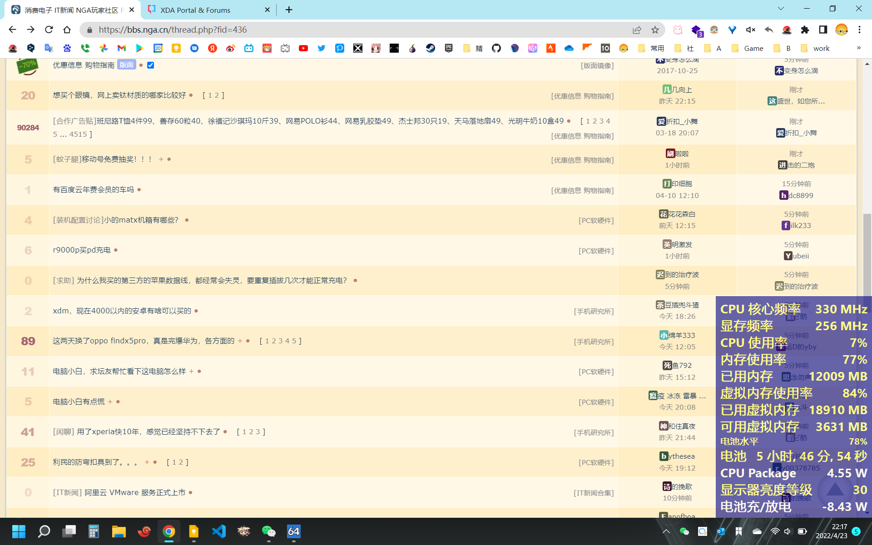The image size is (872, 545).
Task: Open the r9000p买pd充电 thread
Action: coord(82,250)
